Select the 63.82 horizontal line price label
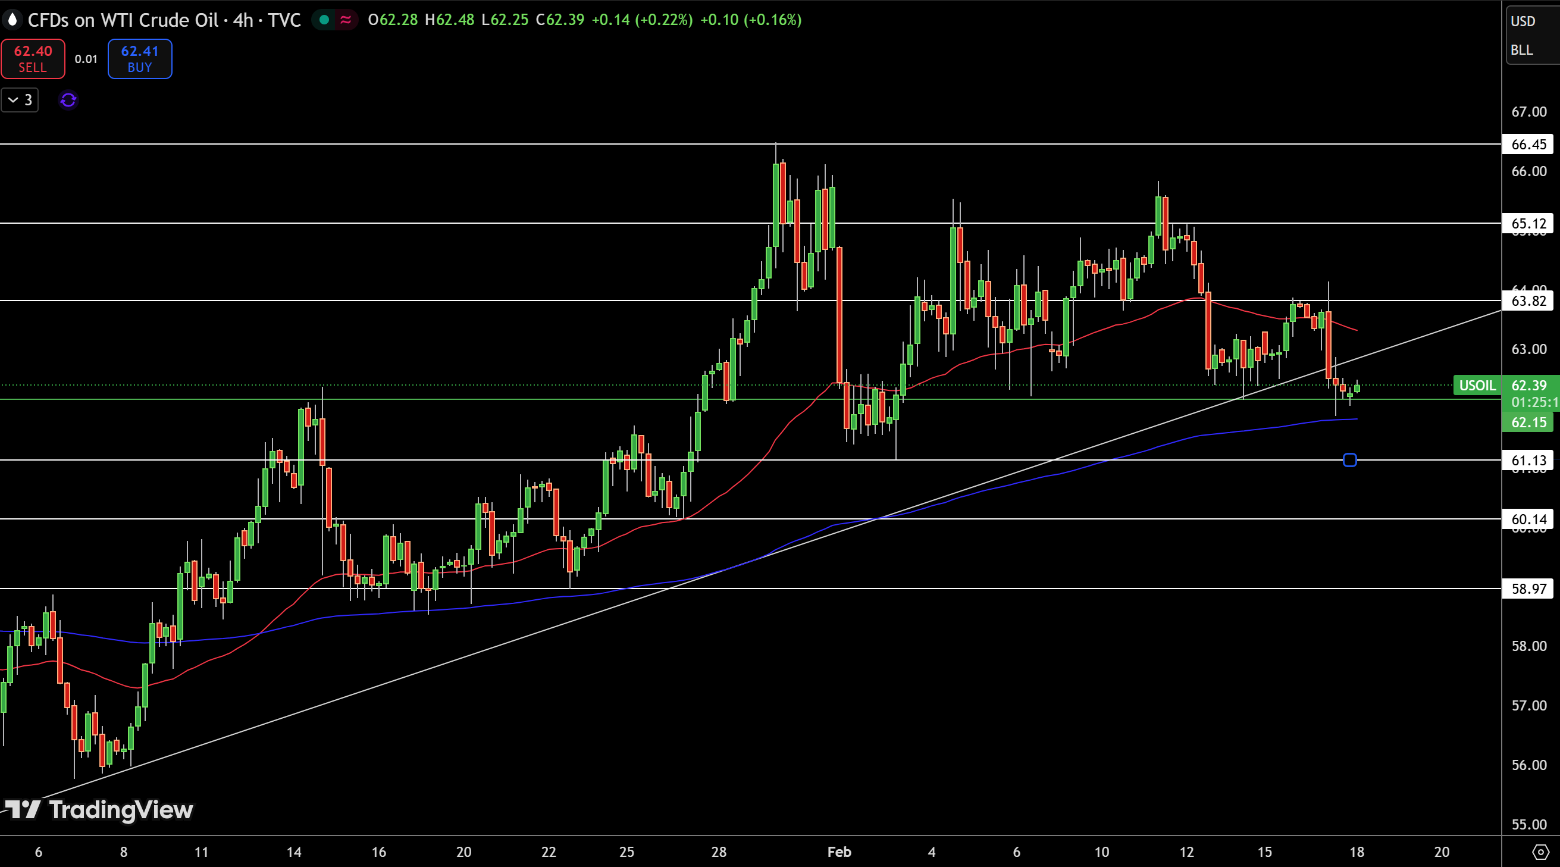The image size is (1560, 867). coord(1528,301)
